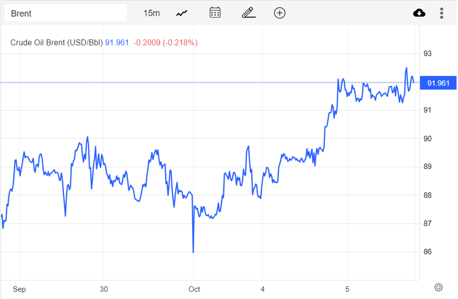Screen dimensions: 458x299
Task: Open the settings gear in the bottom corner
Action: click(x=438, y=287)
